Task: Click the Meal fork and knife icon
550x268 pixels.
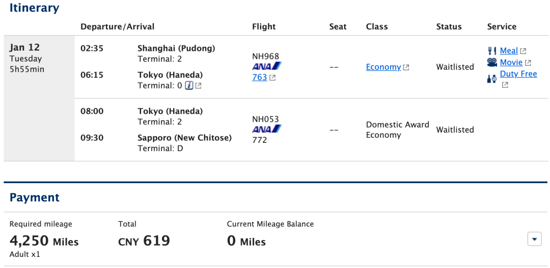Action: pos(492,51)
